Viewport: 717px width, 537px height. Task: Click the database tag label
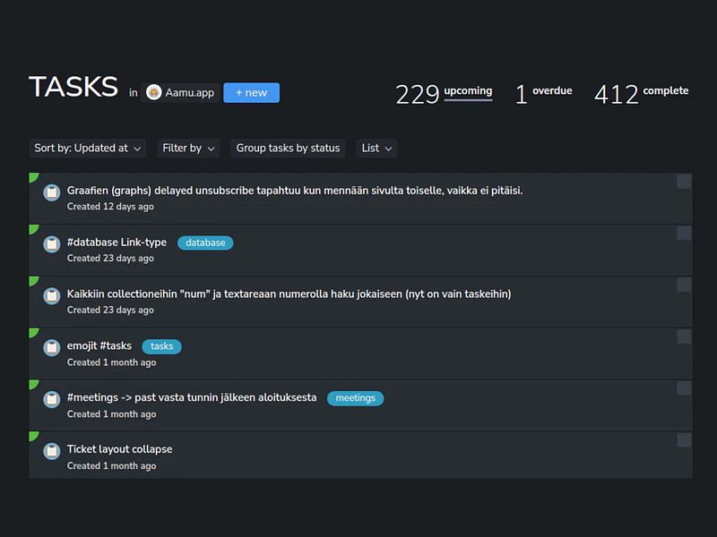pyautogui.click(x=205, y=243)
